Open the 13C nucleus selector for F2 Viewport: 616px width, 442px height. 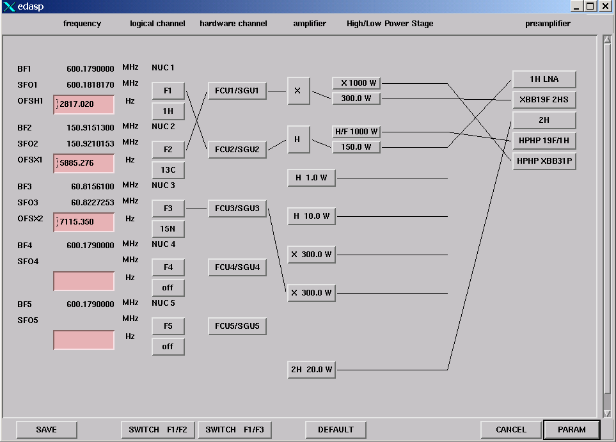click(168, 170)
